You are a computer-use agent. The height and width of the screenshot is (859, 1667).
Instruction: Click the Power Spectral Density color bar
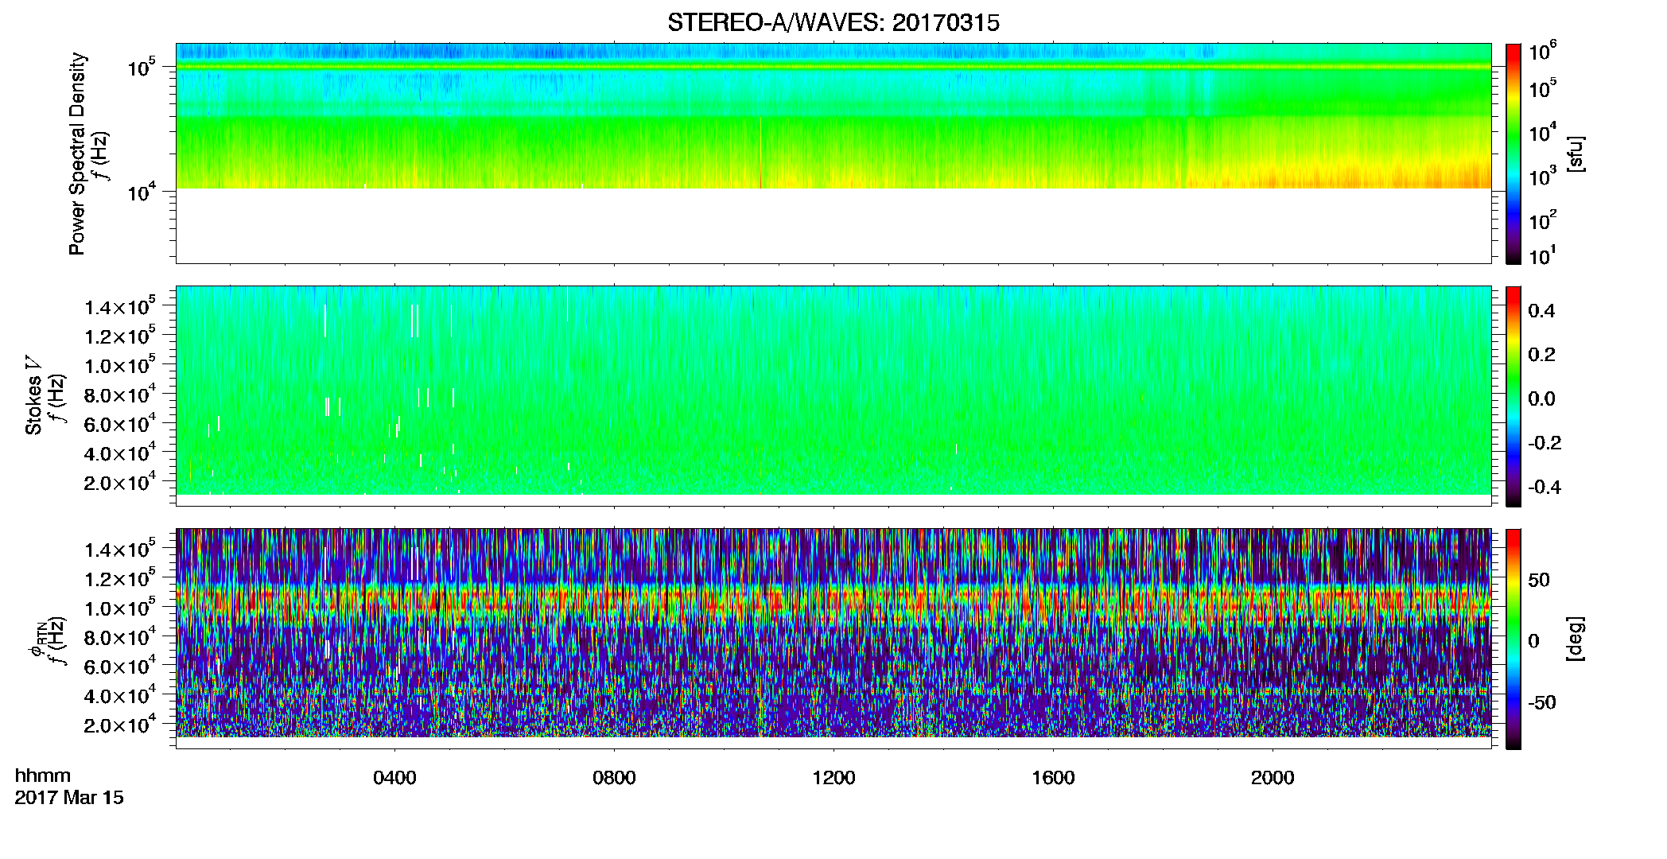tap(1514, 154)
